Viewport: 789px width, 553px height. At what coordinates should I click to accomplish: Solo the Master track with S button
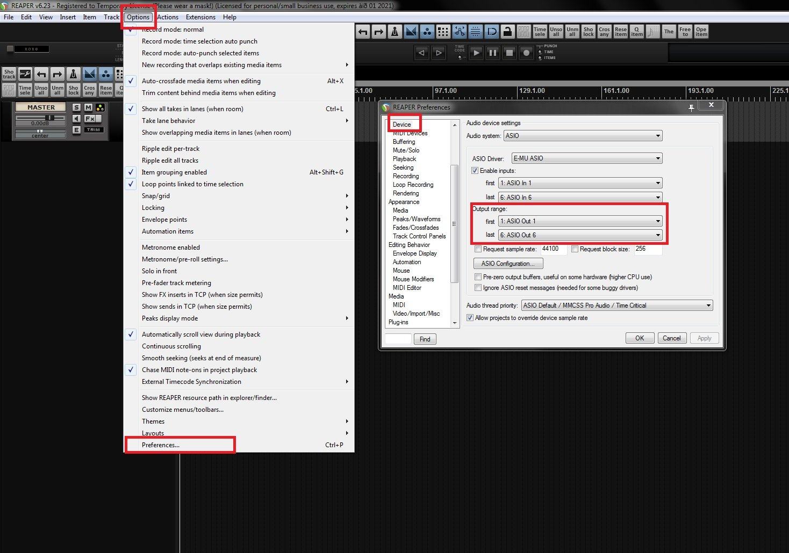pyautogui.click(x=76, y=107)
